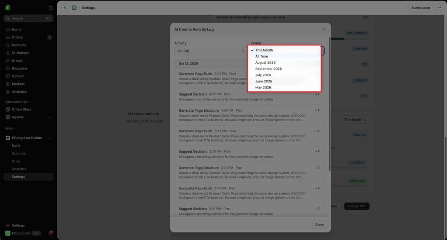The image size is (447, 240).
Task: Click the notification bell icon
Action: pyautogui.click(x=50, y=233)
